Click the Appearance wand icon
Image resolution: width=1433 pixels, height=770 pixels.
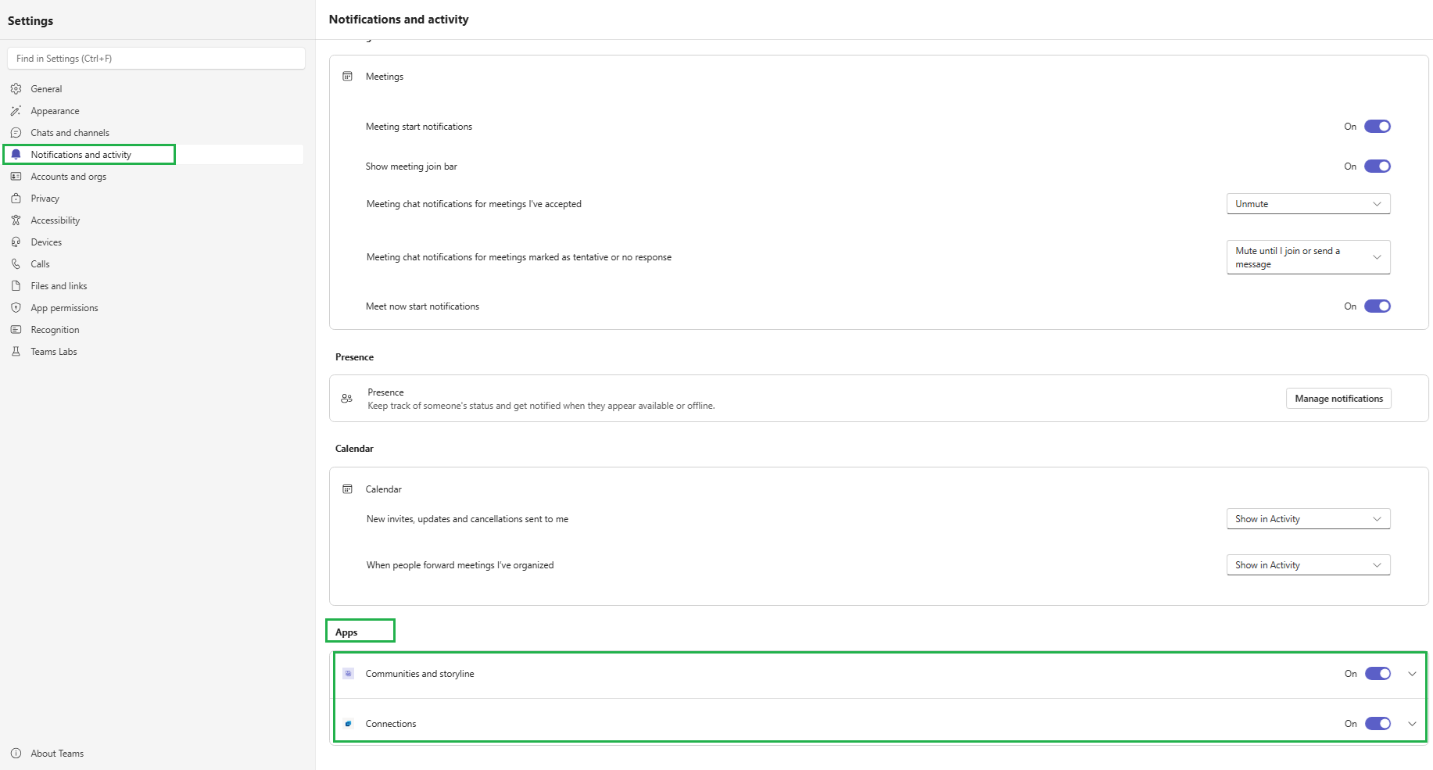click(16, 111)
